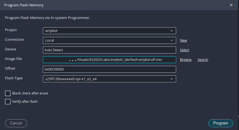The image size is (239, 130).
Task: Click the Image File path field
Action: (109, 60)
